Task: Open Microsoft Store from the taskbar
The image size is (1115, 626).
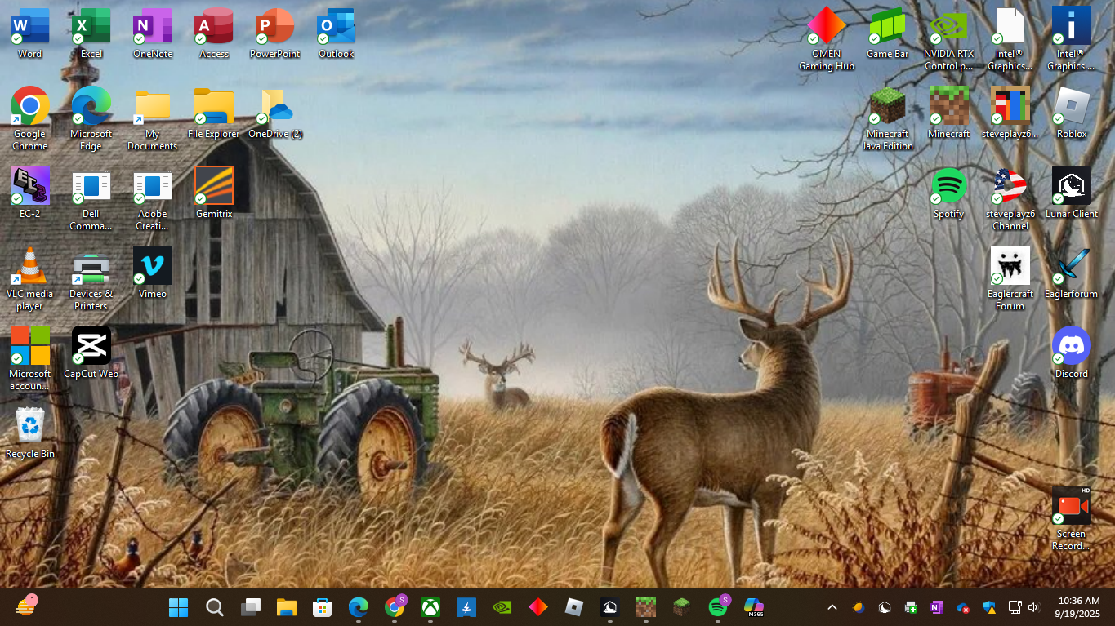Action: click(x=322, y=607)
